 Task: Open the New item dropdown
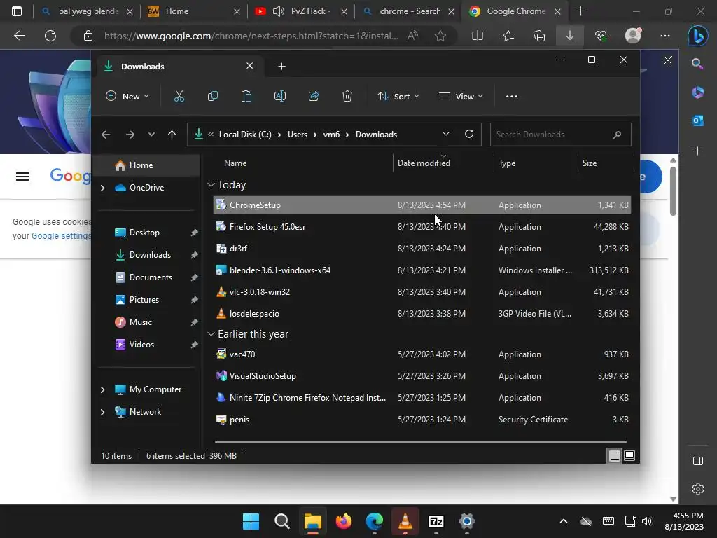pos(127,97)
